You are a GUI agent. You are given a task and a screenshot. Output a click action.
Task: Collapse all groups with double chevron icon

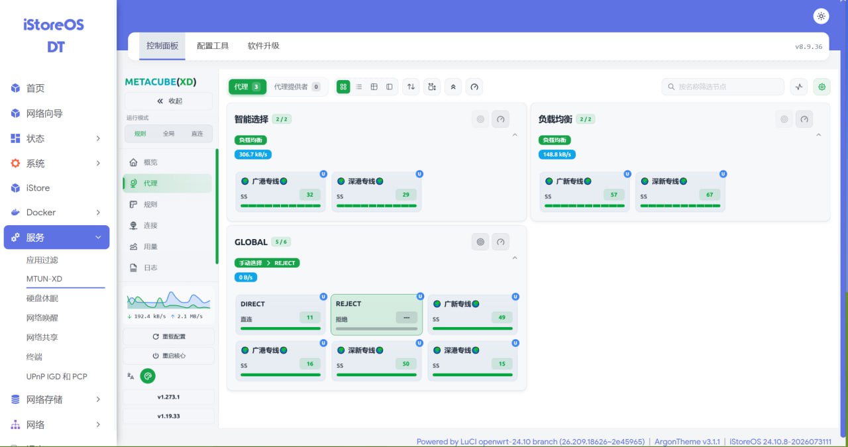(453, 87)
